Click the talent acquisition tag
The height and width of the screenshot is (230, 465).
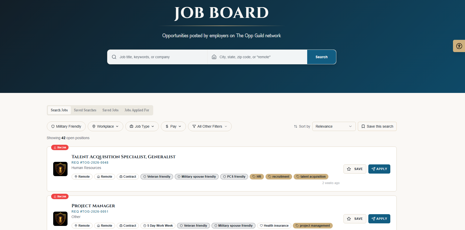[x=311, y=177]
